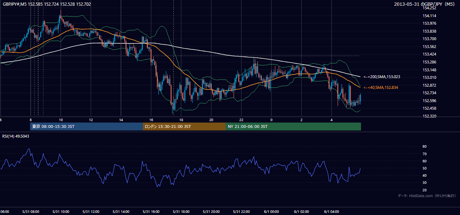Click RSI axis level 50
460x215 pixels.
click(x=424, y=168)
